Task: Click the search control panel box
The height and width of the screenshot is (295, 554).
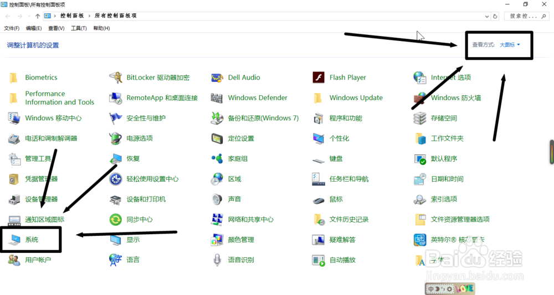Action: coord(526,16)
